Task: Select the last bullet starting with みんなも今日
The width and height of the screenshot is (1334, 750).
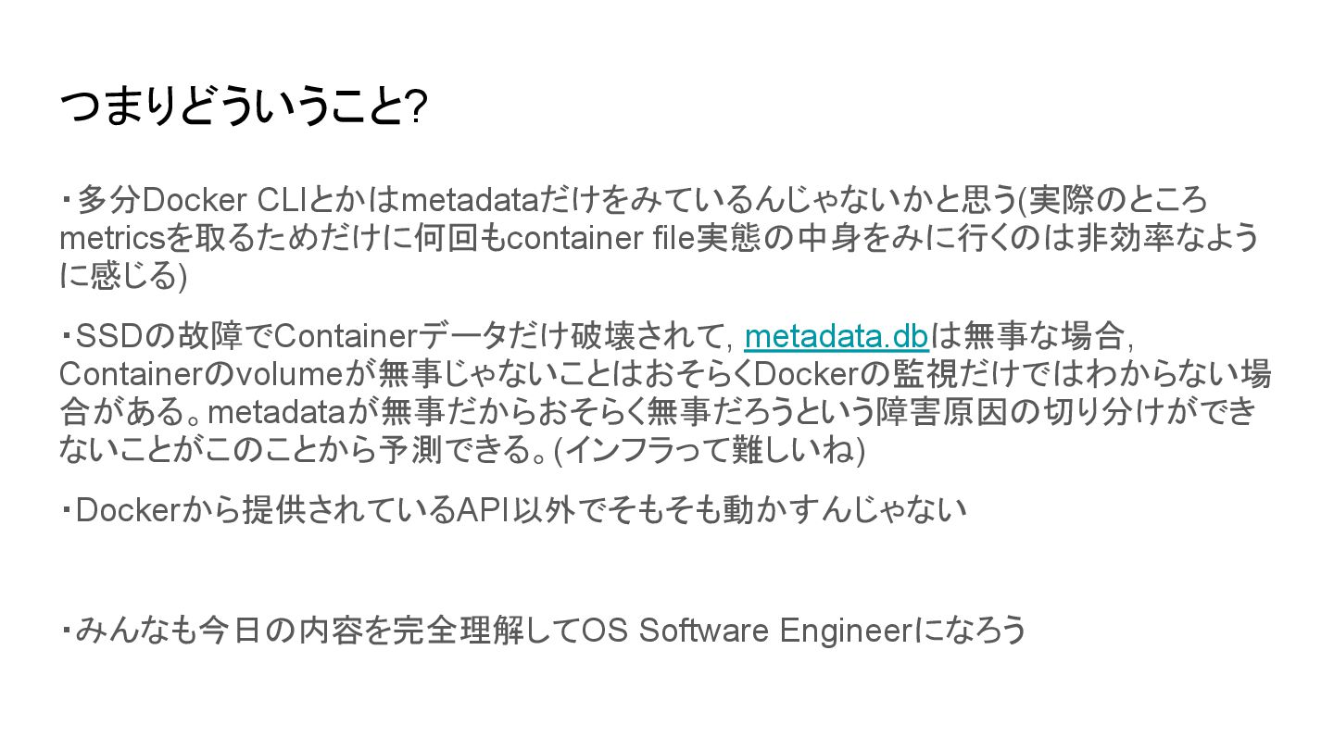Action: pyautogui.click(x=544, y=631)
